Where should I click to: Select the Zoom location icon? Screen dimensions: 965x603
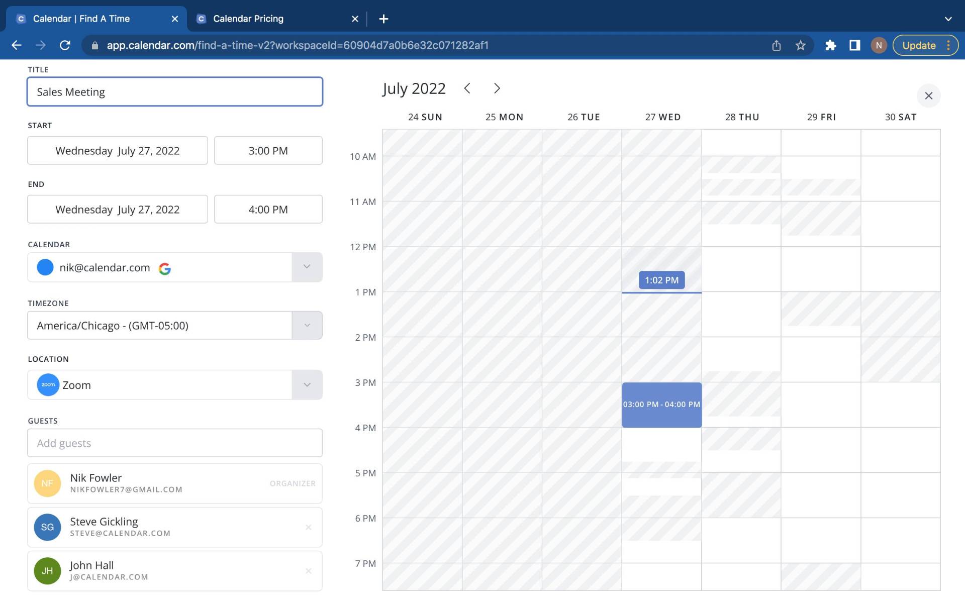pos(48,384)
